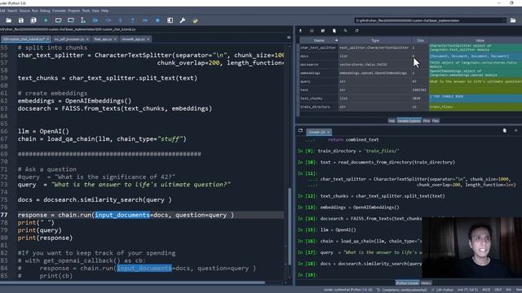
Task: Click search variables magnifier icon
Action: [x=345, y=31]
